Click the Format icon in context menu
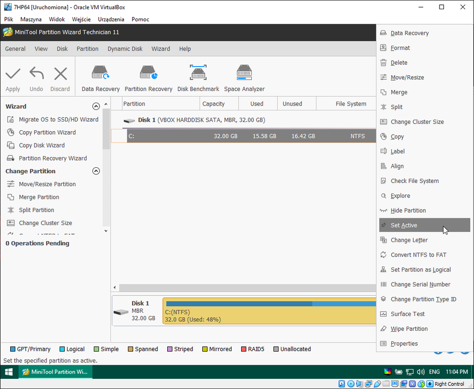 (x=383, y=48)
